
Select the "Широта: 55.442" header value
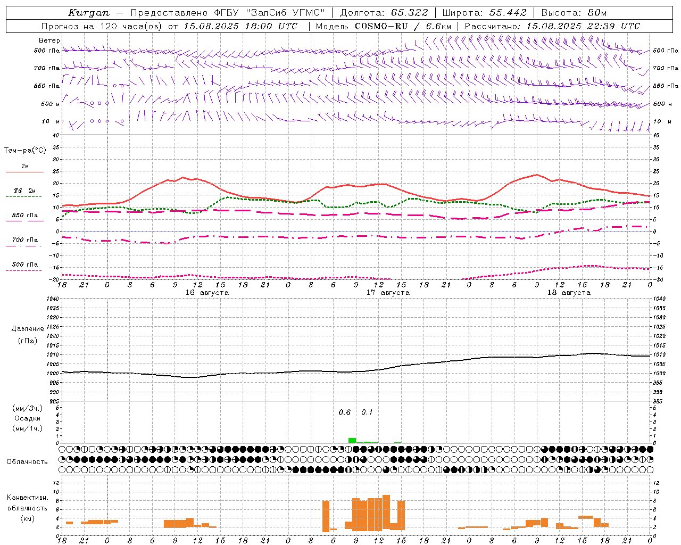(x=485, y=13)
